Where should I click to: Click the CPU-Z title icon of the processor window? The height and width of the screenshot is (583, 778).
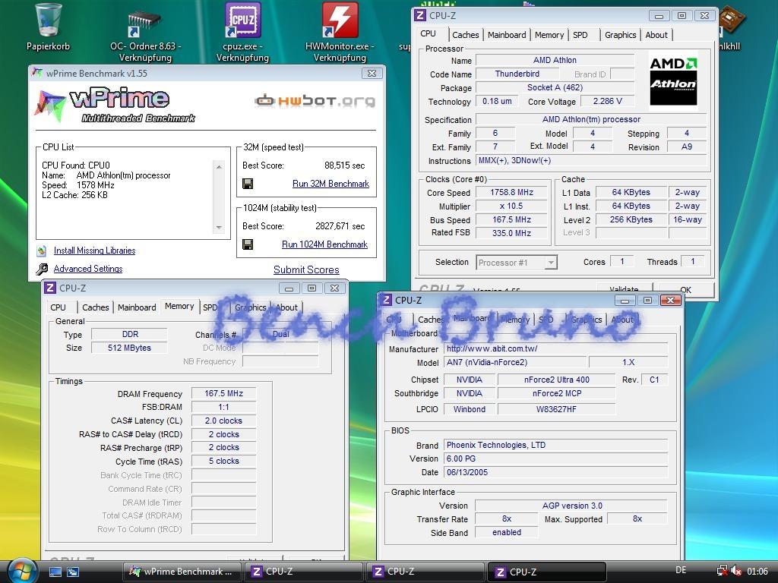(419, 15)
